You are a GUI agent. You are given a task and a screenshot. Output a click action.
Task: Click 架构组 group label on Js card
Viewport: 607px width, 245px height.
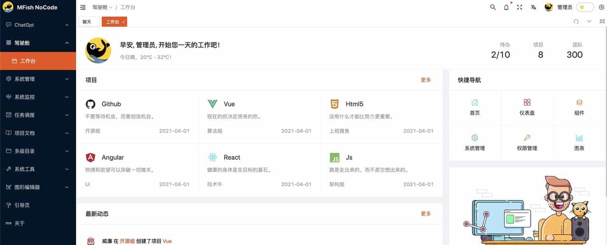[337, 184]
